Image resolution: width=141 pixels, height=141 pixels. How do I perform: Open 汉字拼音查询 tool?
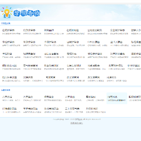117,54
